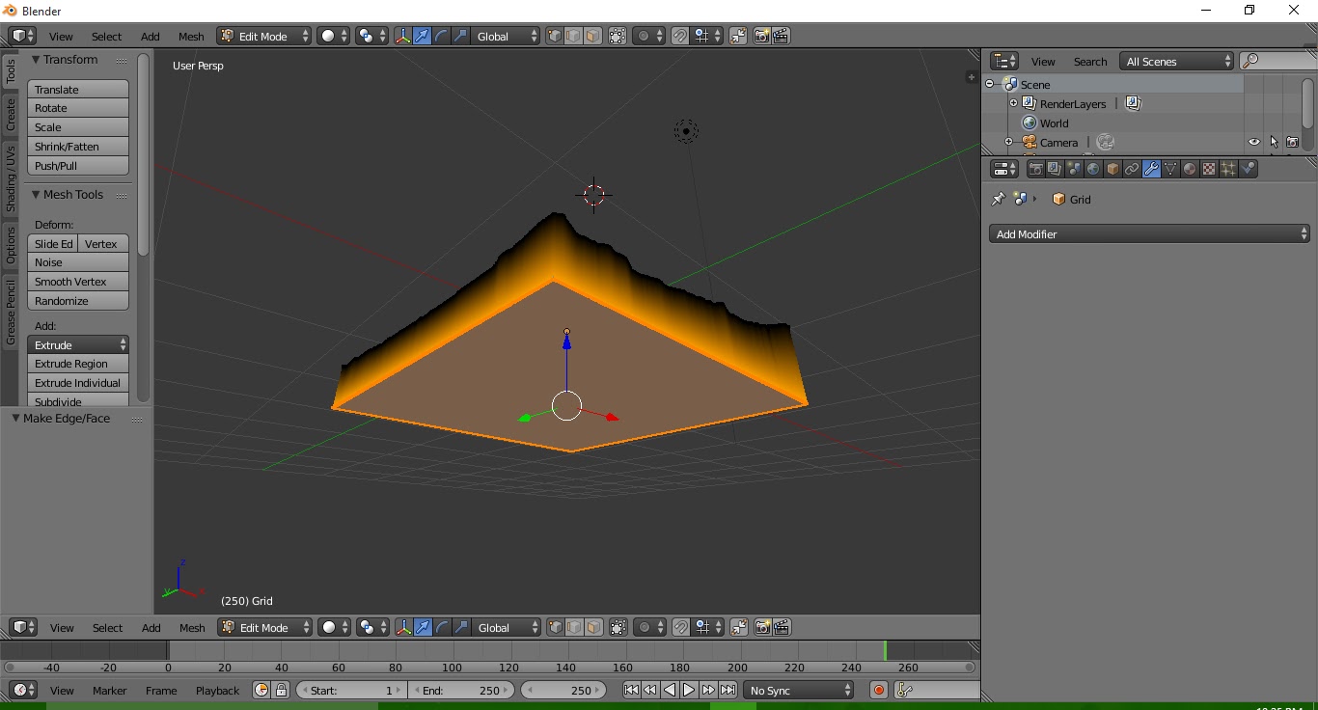The width and height of the screenshot is (1318, 710).
Task: Enable proportional editing magnet snap icon
Action: [x=679, y=36]
